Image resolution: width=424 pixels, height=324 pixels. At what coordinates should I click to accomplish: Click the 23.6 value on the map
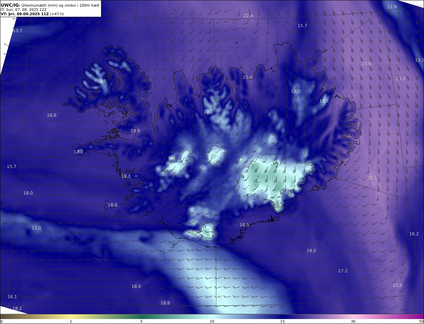click(x=366, y=64)
